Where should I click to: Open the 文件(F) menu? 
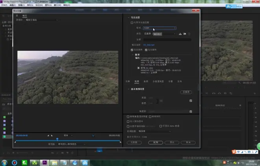coord(4,5)
